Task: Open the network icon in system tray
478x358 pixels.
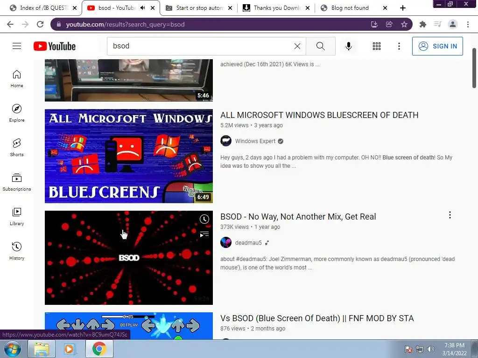Action: coord(420,349)
